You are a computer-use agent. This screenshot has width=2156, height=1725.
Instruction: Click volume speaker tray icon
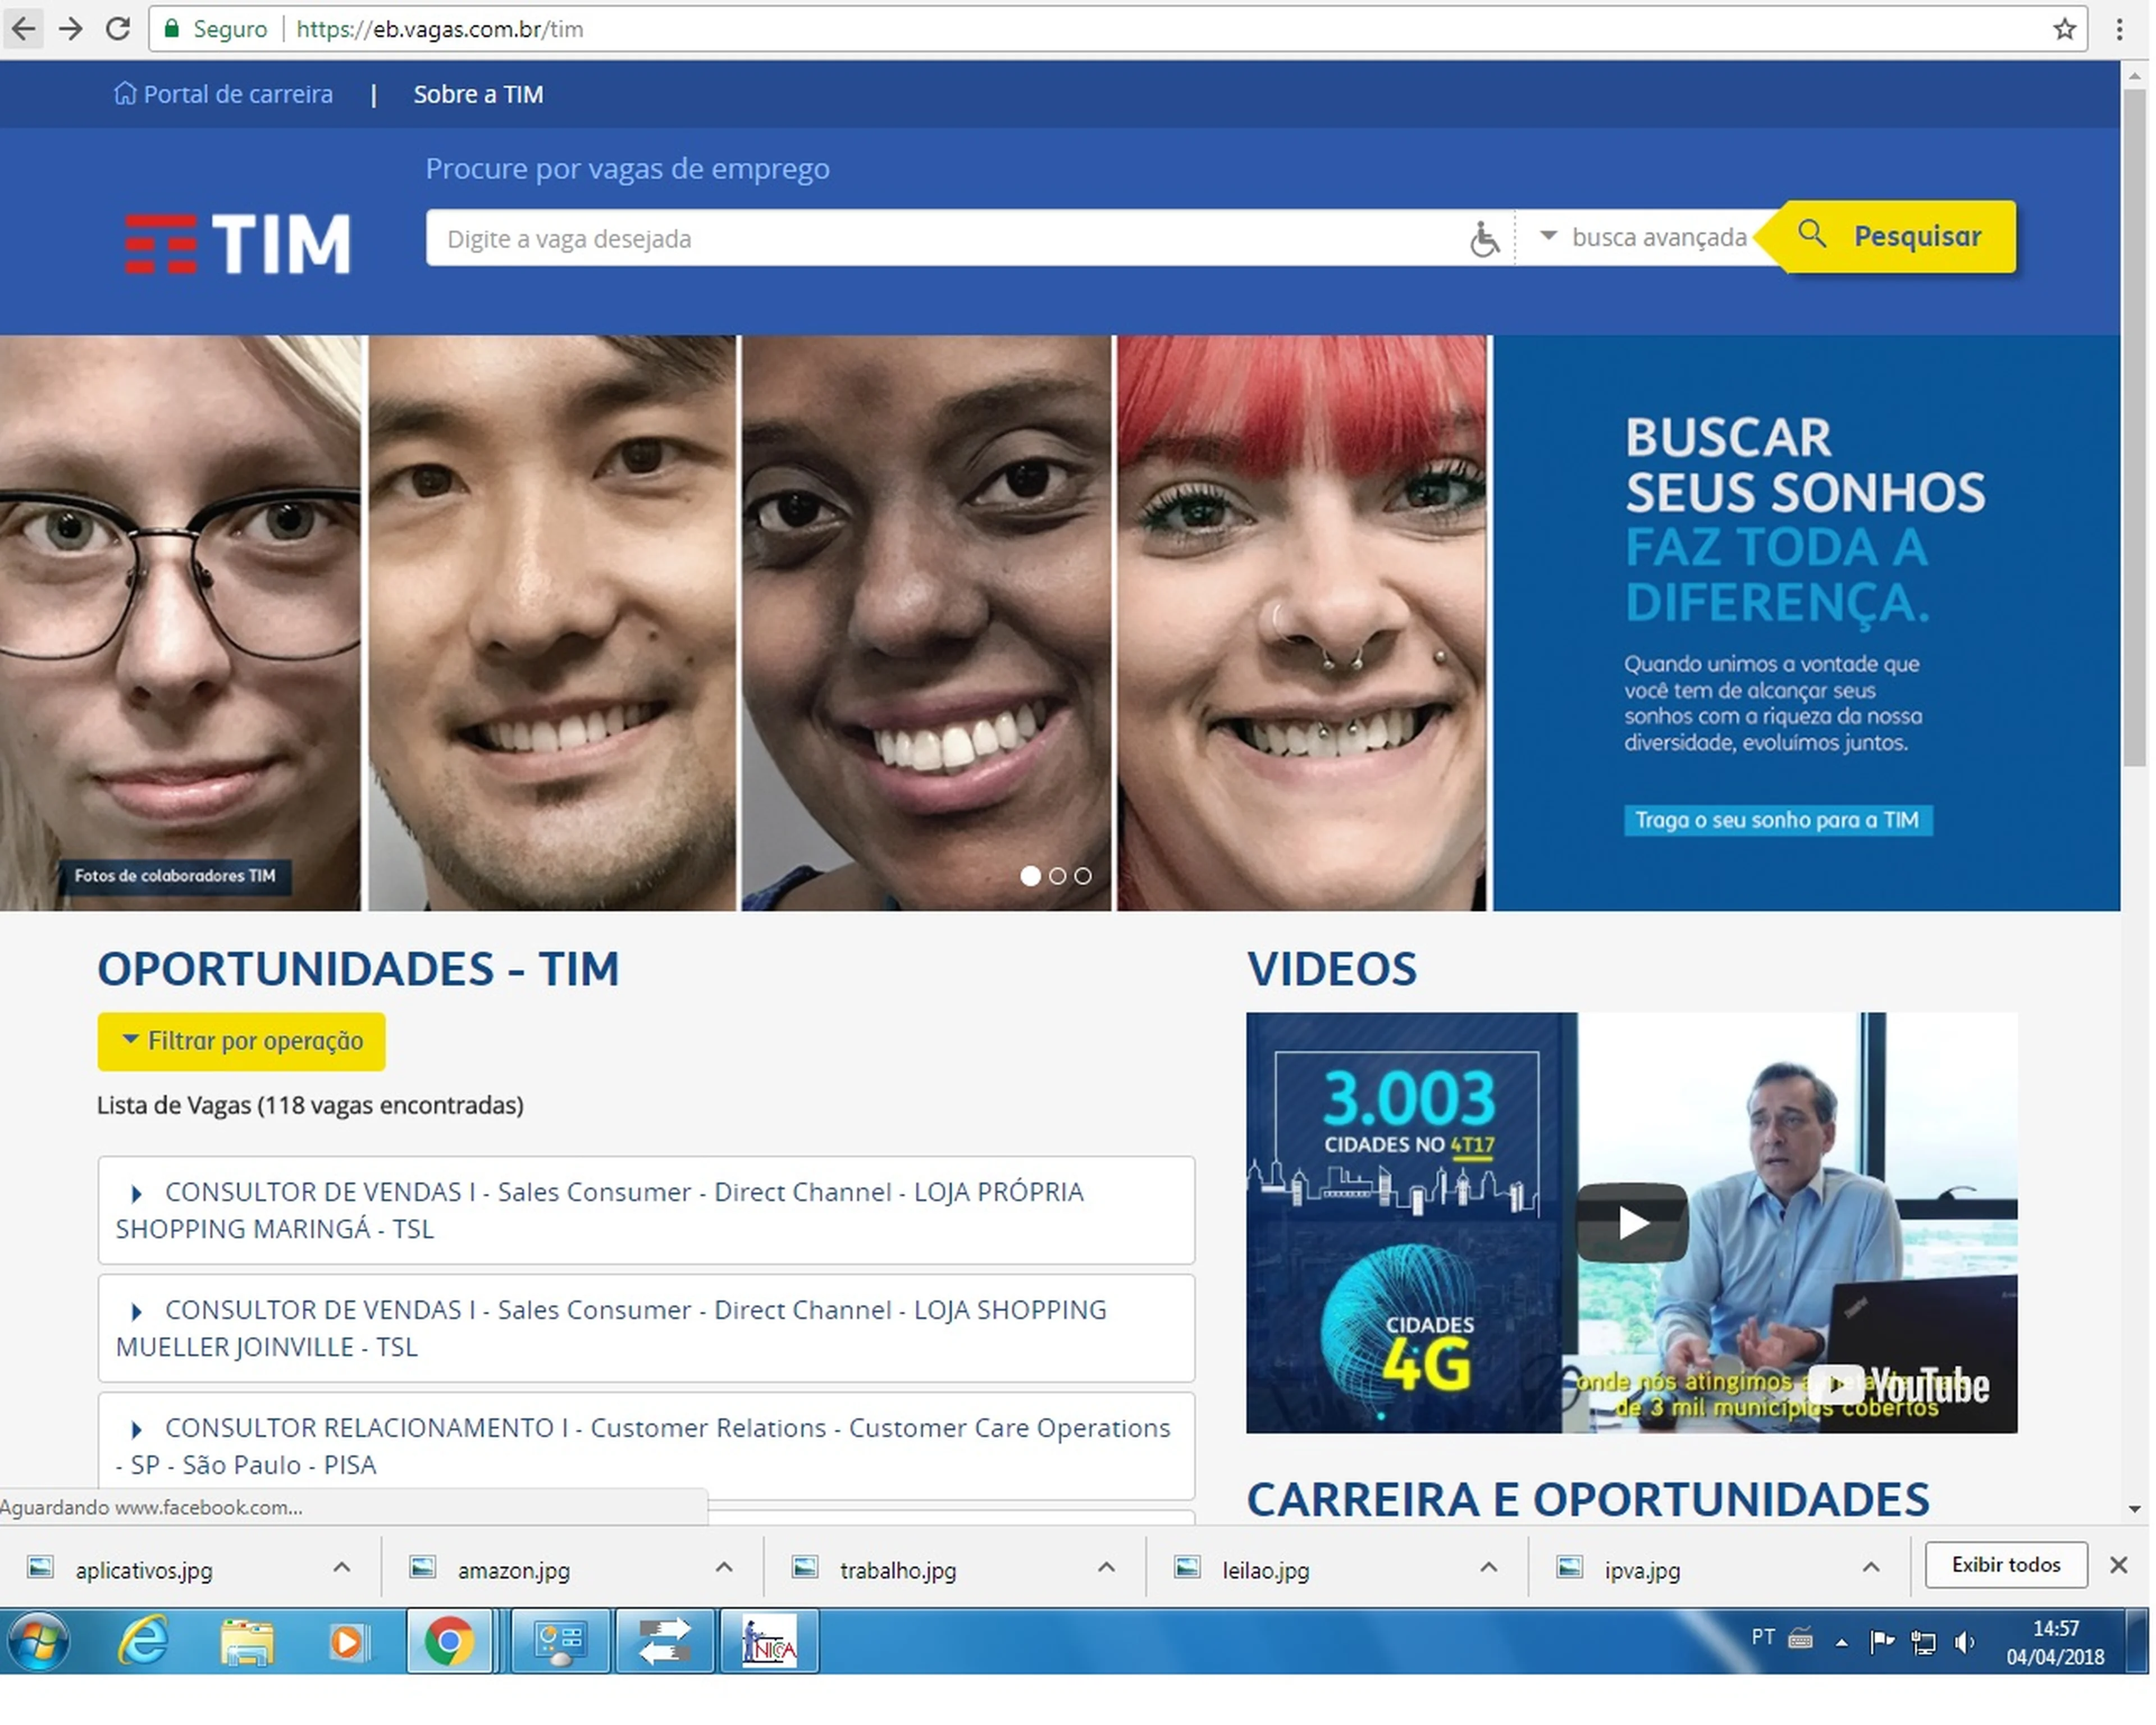tap(1964, 1642)
